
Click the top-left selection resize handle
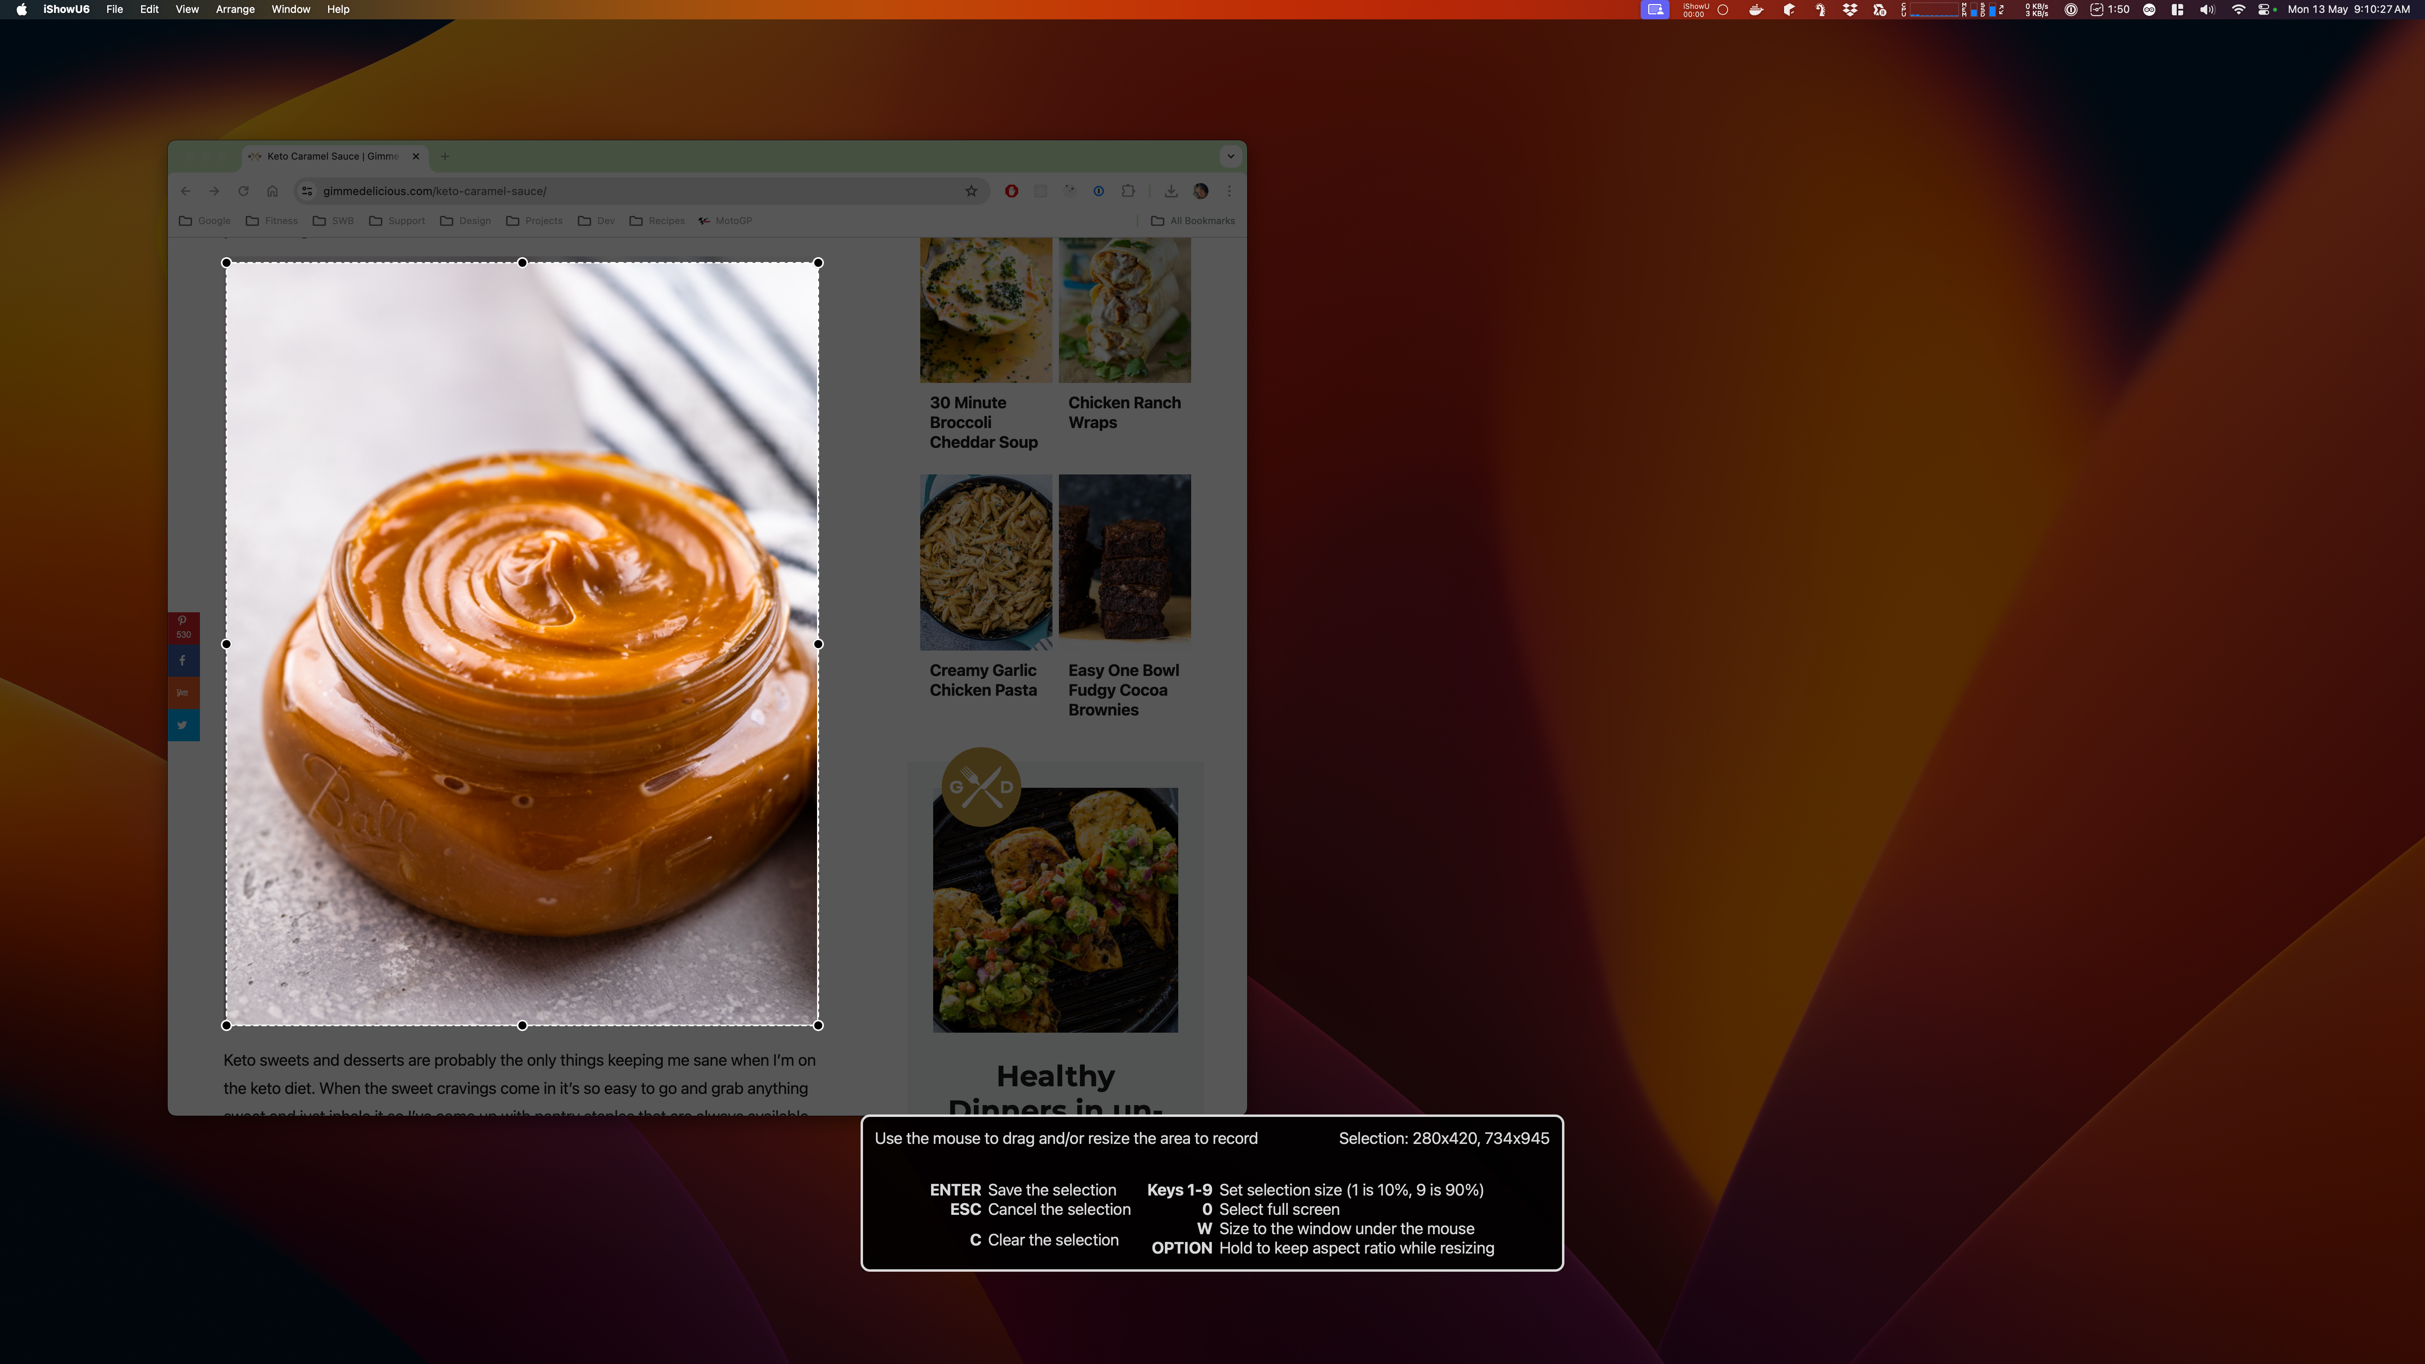(x=226, y=263)
